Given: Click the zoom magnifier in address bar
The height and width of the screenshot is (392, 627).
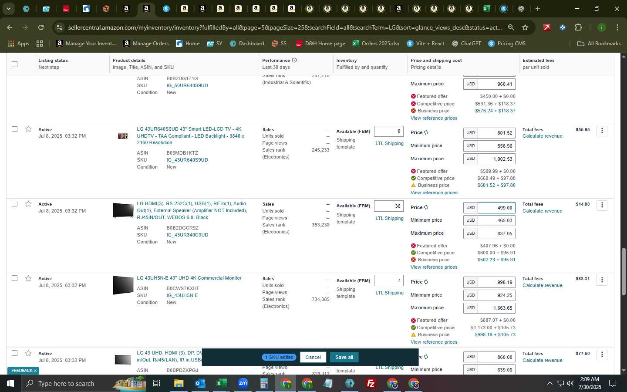Looking at the screenshot, I should (511, 27).
